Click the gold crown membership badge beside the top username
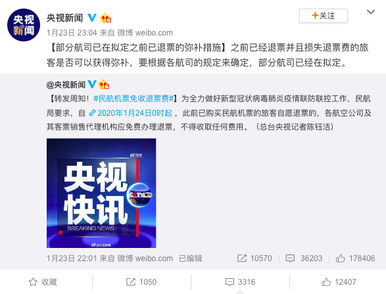The width and height of the screenshot is (386, 294). pyautogui.click(x=106, y=18)
